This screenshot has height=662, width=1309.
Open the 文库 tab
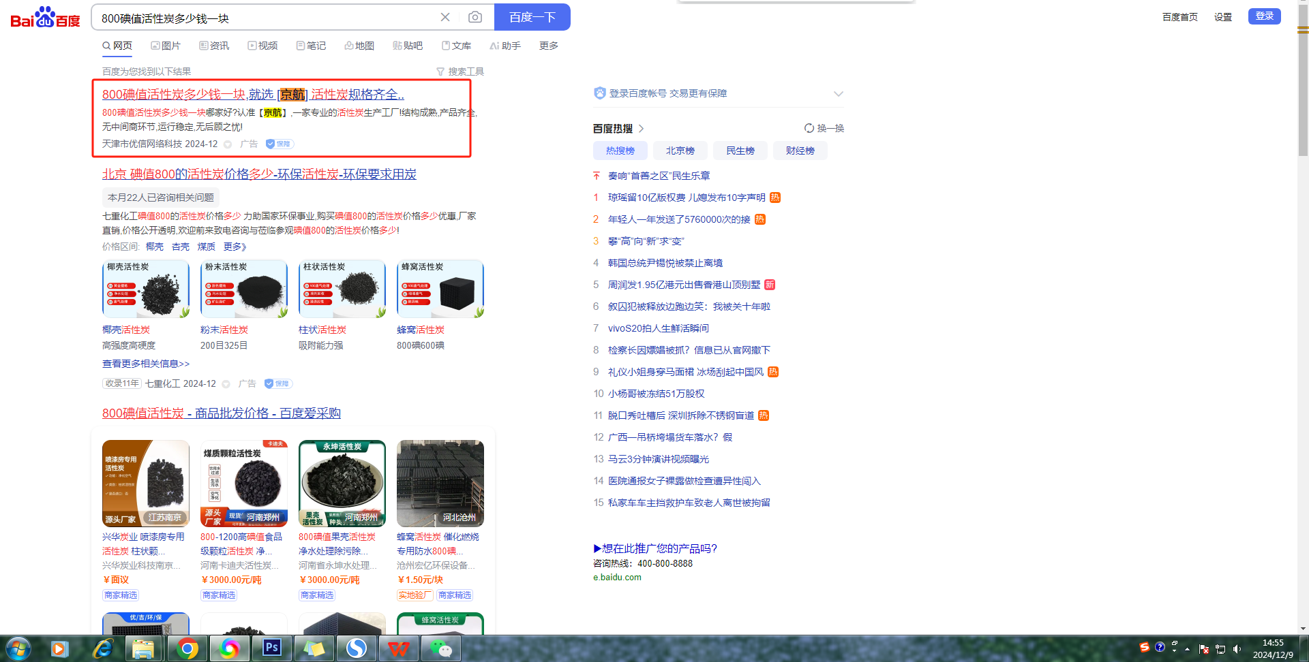click(456, 46)
